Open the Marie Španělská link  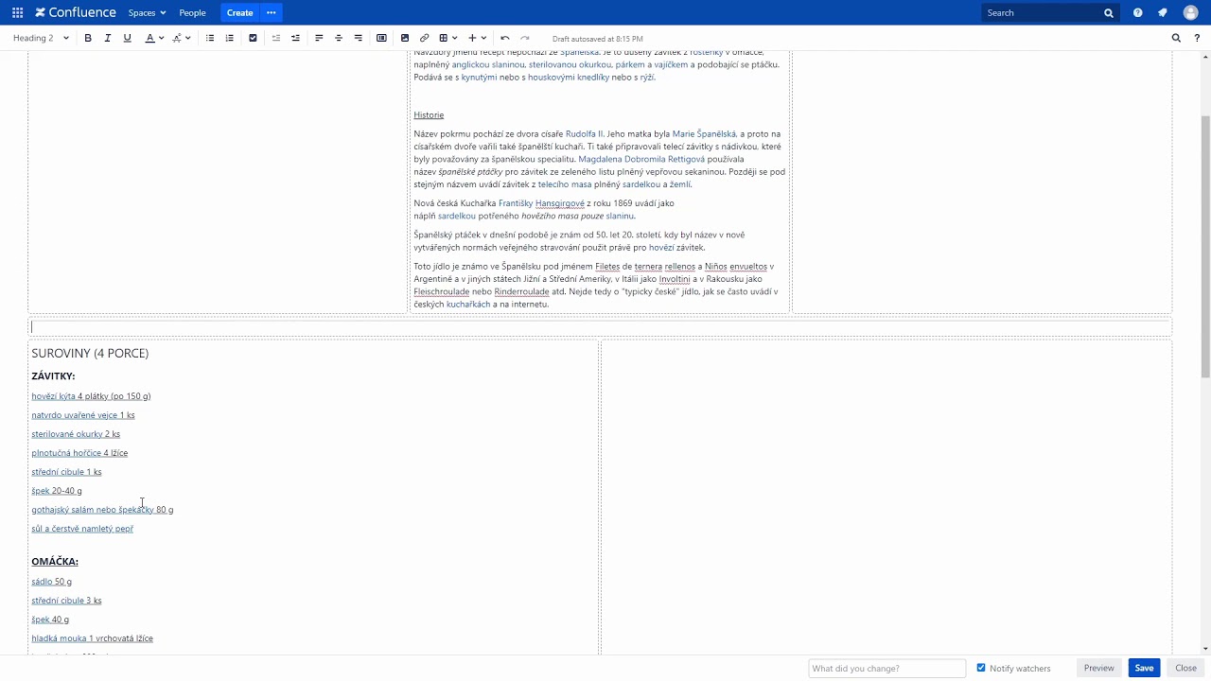click(704, 134)
